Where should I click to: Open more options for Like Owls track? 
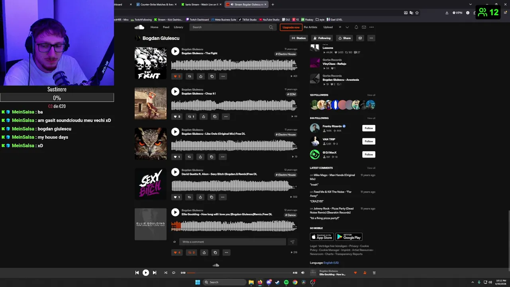[223, 157]
